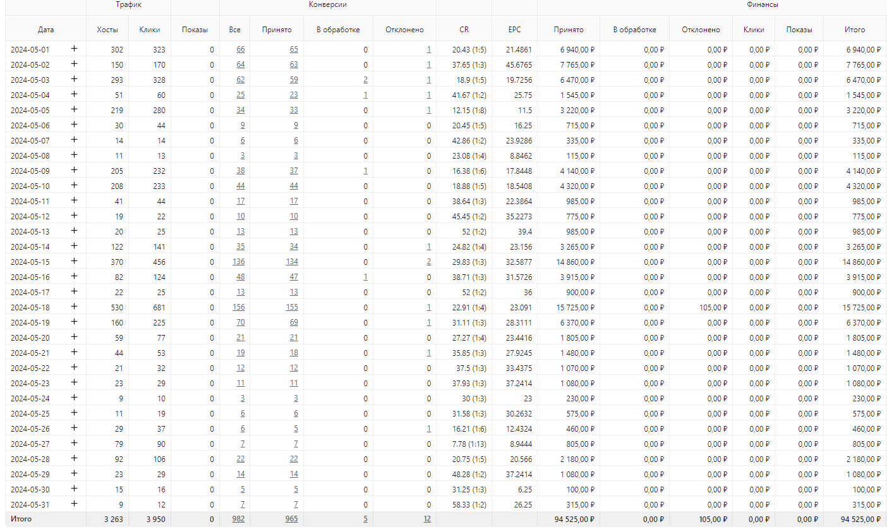This screenshot has width=887, height=529.
Task: Expand the 2024-05-15 row details
Action: click(74, 261)
